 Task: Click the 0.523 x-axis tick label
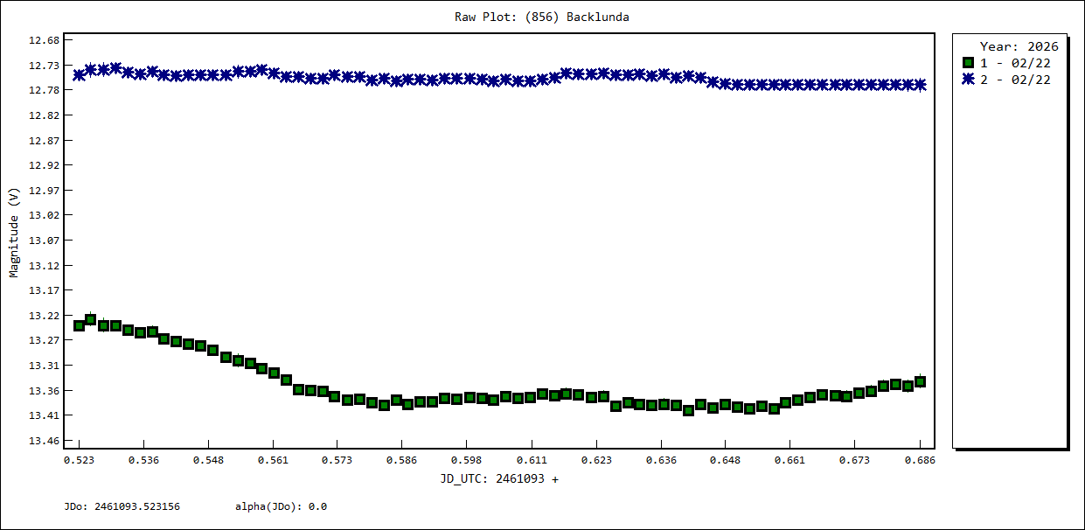point(79,459)
